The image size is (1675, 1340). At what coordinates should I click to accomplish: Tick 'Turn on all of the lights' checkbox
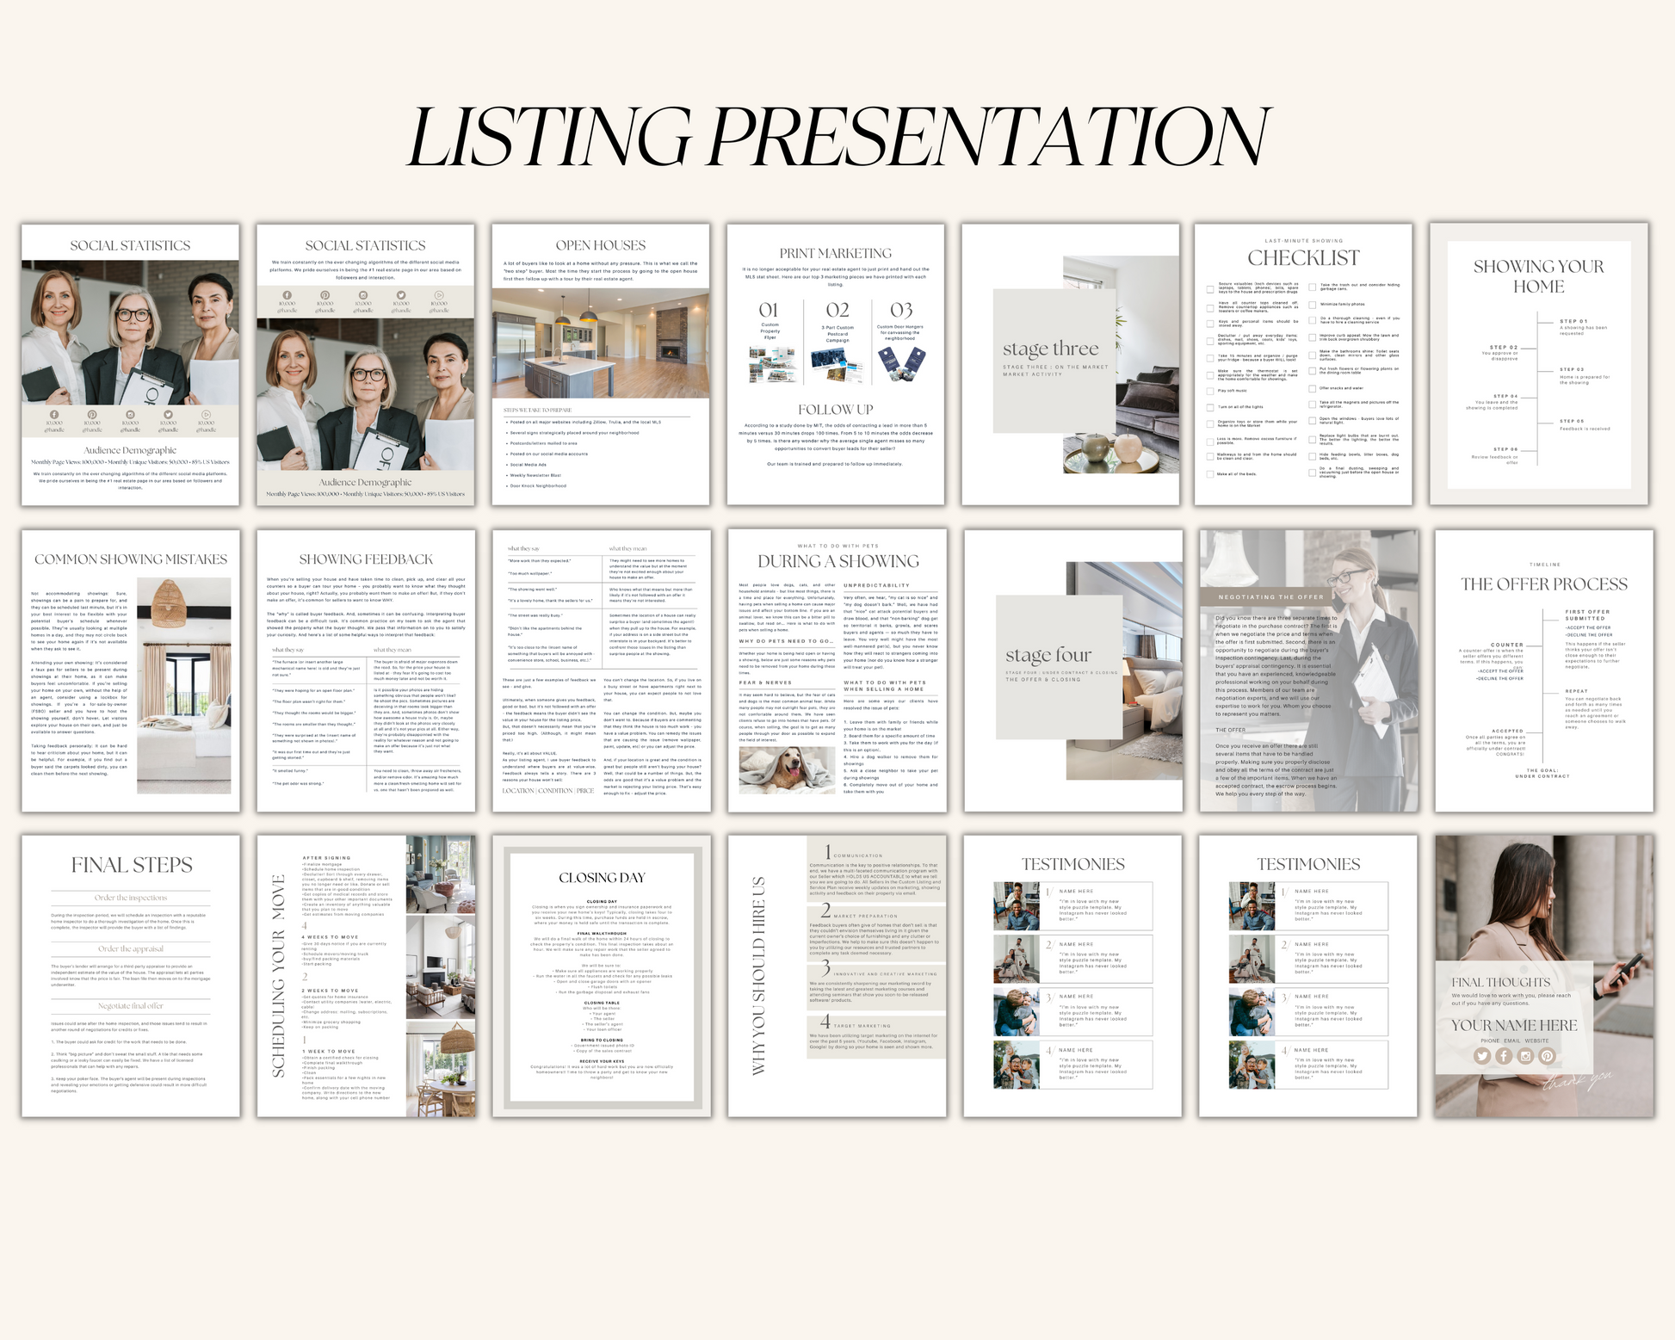1210,407
